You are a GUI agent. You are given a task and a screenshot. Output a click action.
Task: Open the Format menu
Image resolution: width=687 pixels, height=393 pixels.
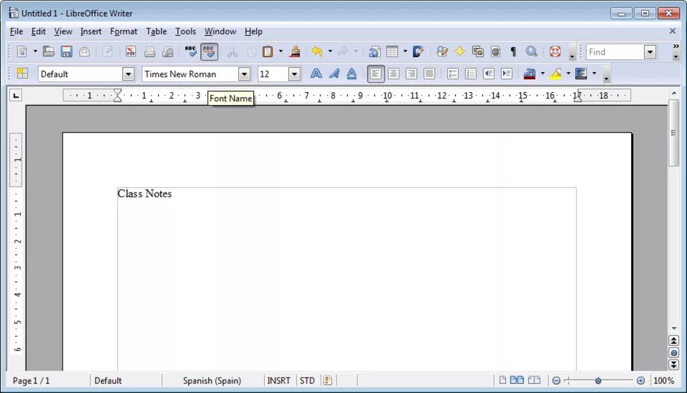click(123, 32)
